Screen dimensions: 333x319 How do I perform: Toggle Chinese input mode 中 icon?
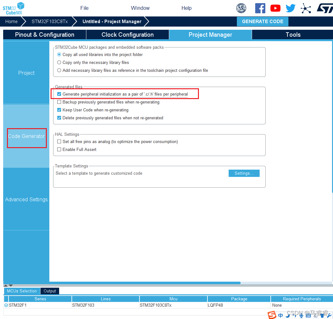tap(281, 316)
